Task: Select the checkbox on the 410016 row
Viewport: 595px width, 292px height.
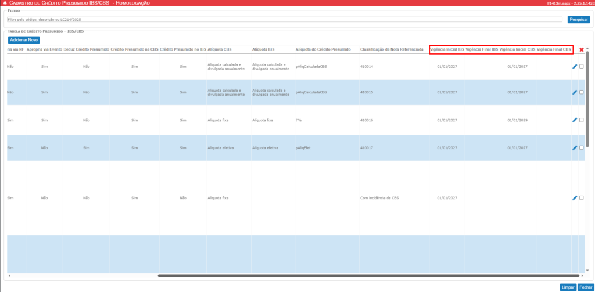Action: click(582, 120)
